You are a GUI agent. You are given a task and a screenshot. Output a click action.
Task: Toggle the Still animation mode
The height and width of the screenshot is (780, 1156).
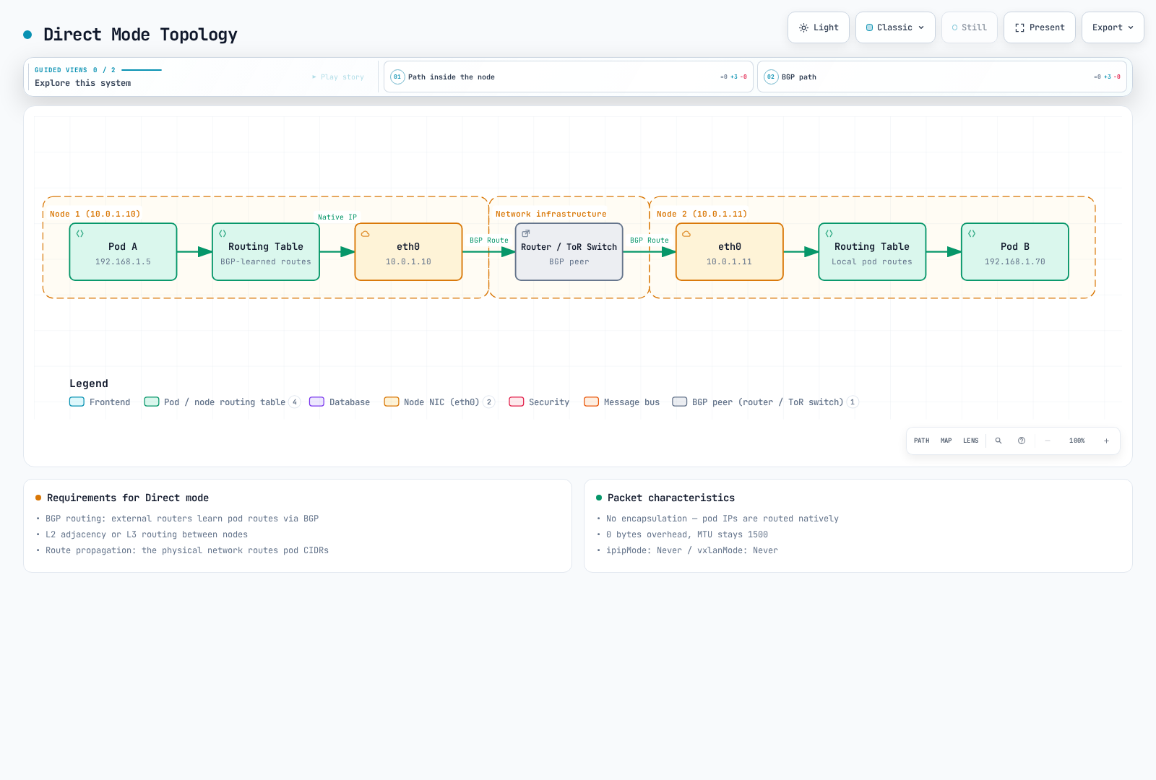(x=970, y=27)
